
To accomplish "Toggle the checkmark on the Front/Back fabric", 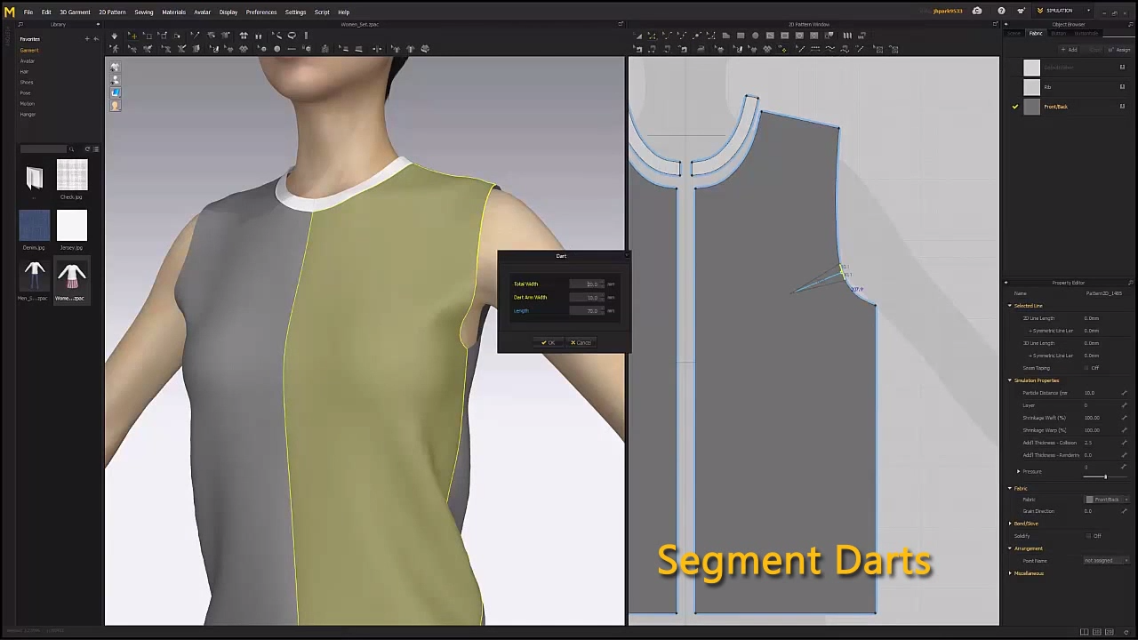I will [1015, 107].
